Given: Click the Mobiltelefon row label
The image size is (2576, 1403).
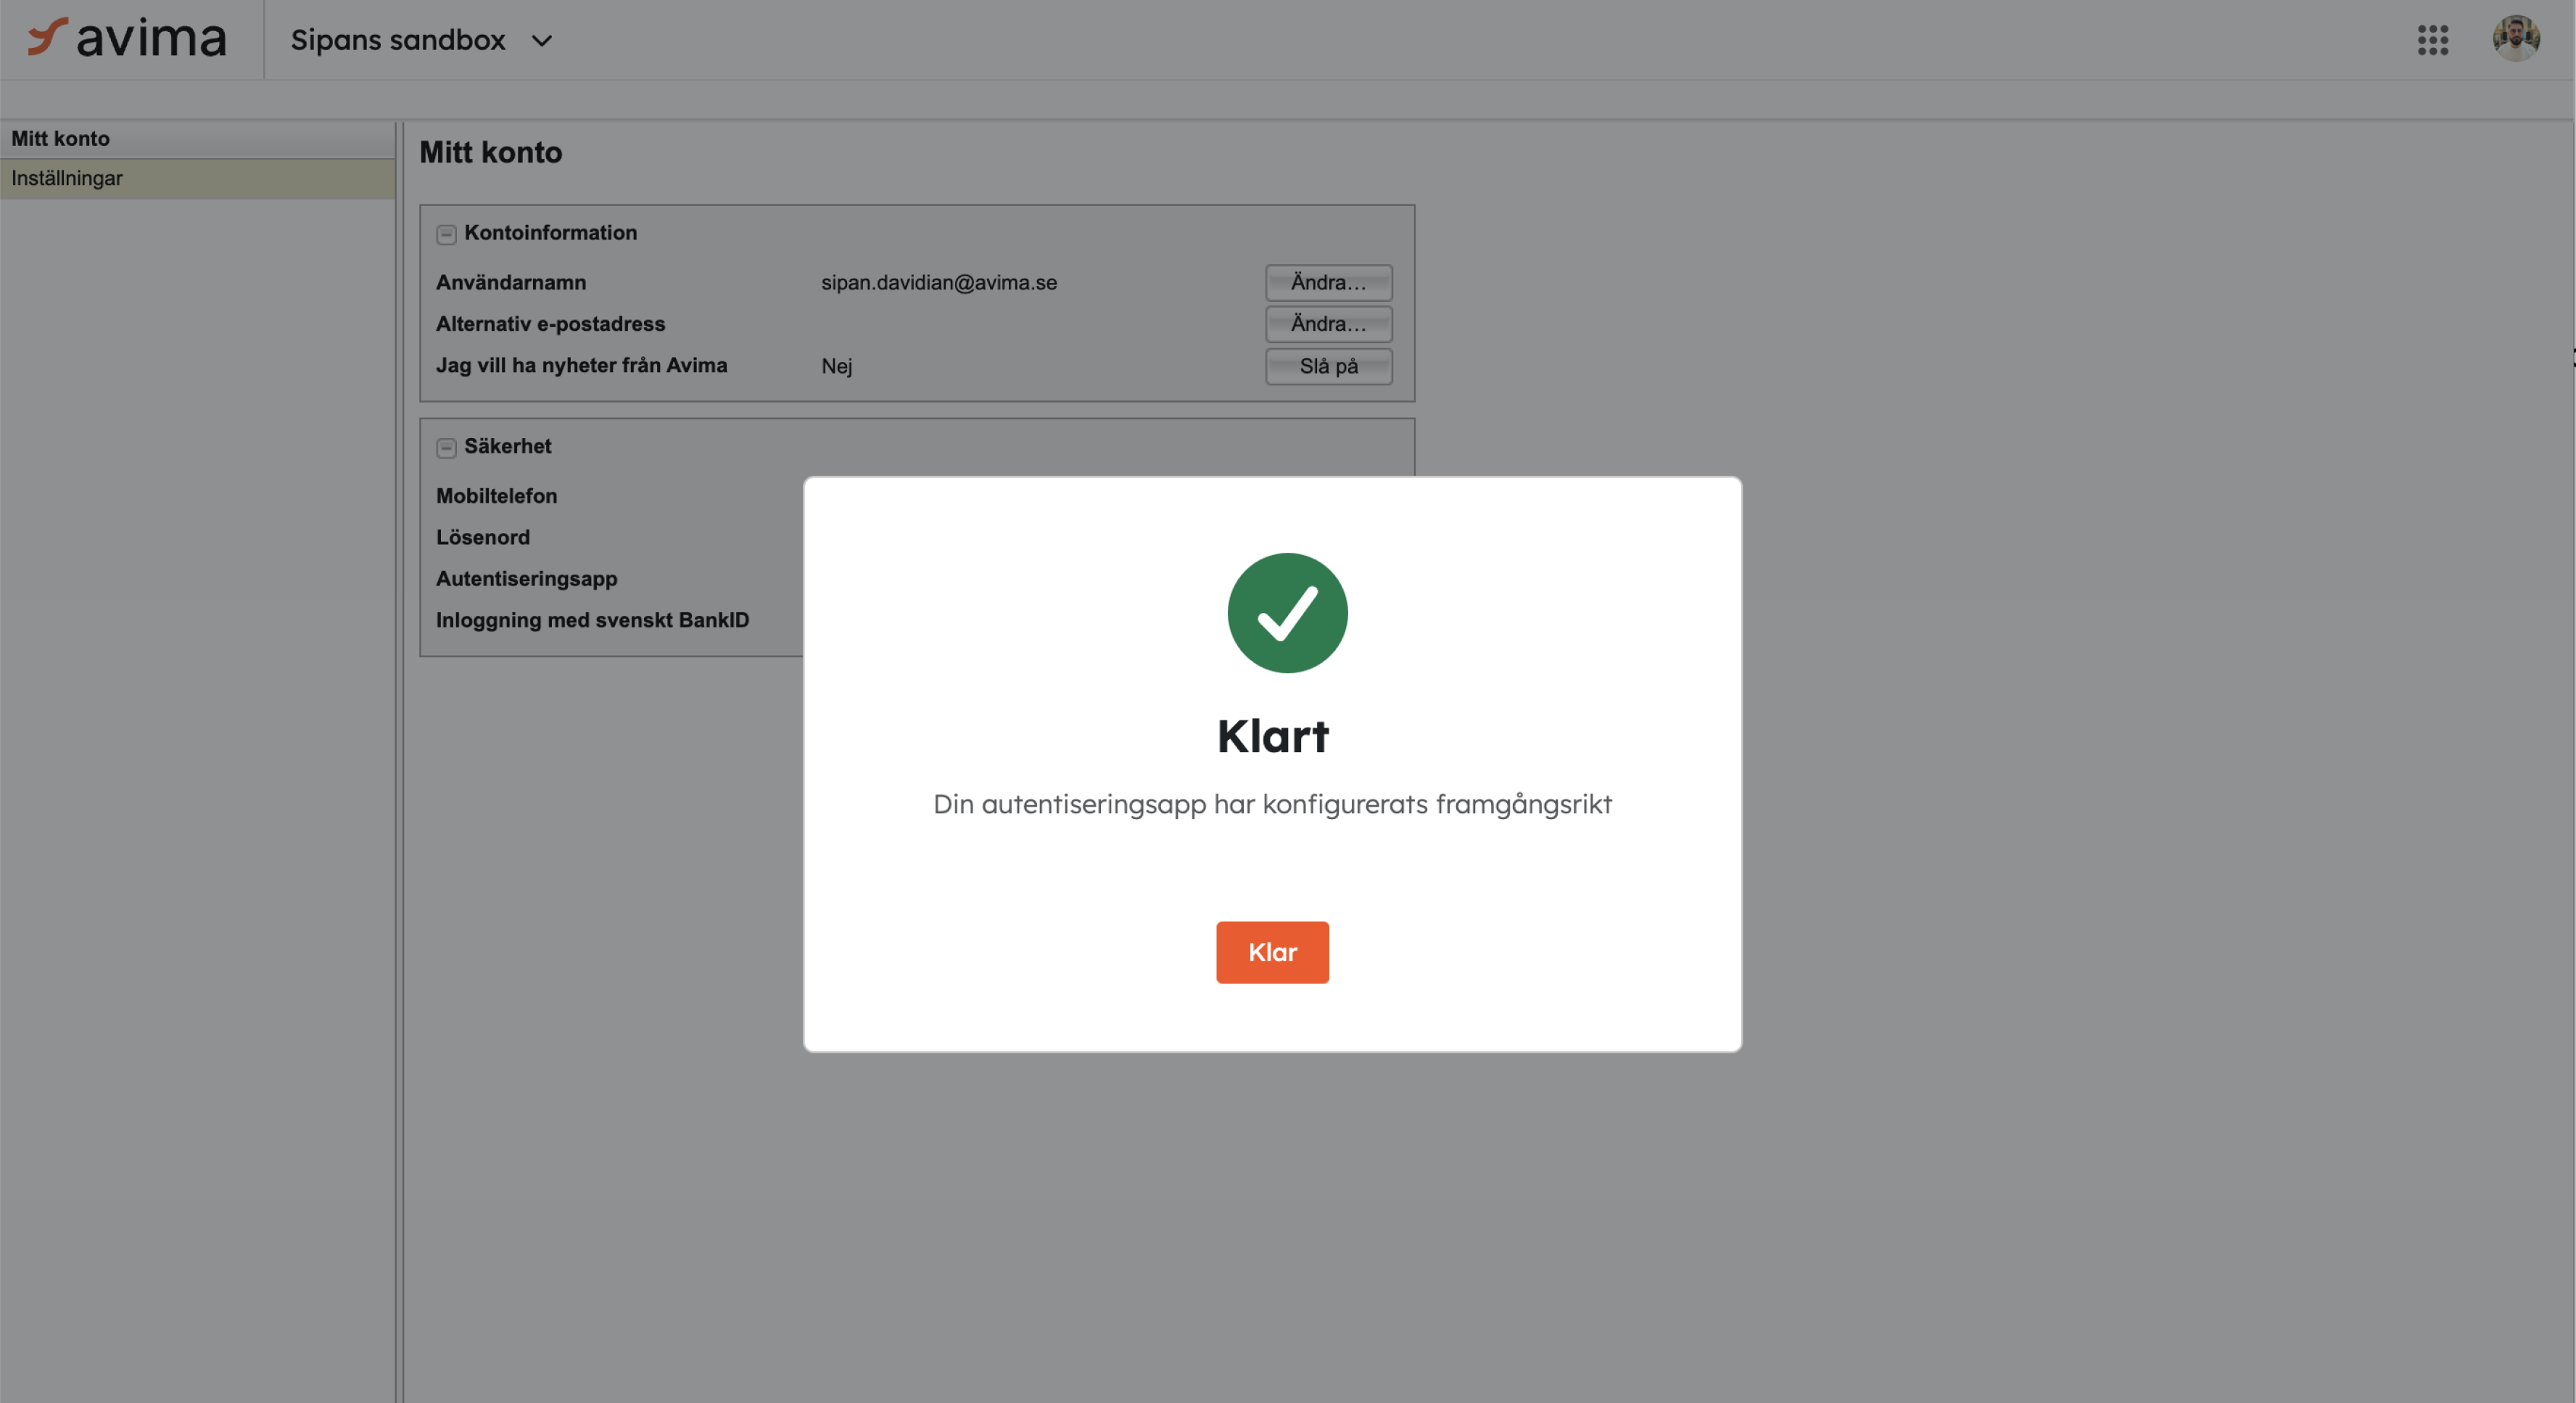Looking at the screenshot, I should 496,496.
